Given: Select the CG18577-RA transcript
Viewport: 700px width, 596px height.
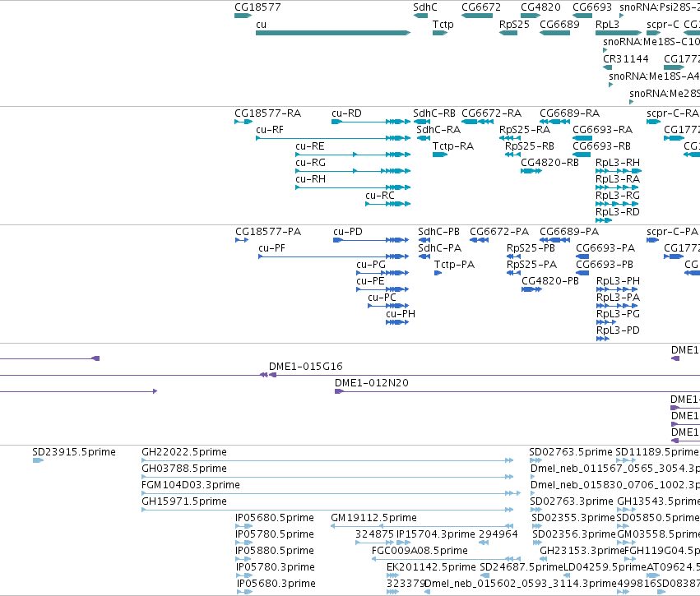Looking at the screenshot, I should (x=243, y=122).
